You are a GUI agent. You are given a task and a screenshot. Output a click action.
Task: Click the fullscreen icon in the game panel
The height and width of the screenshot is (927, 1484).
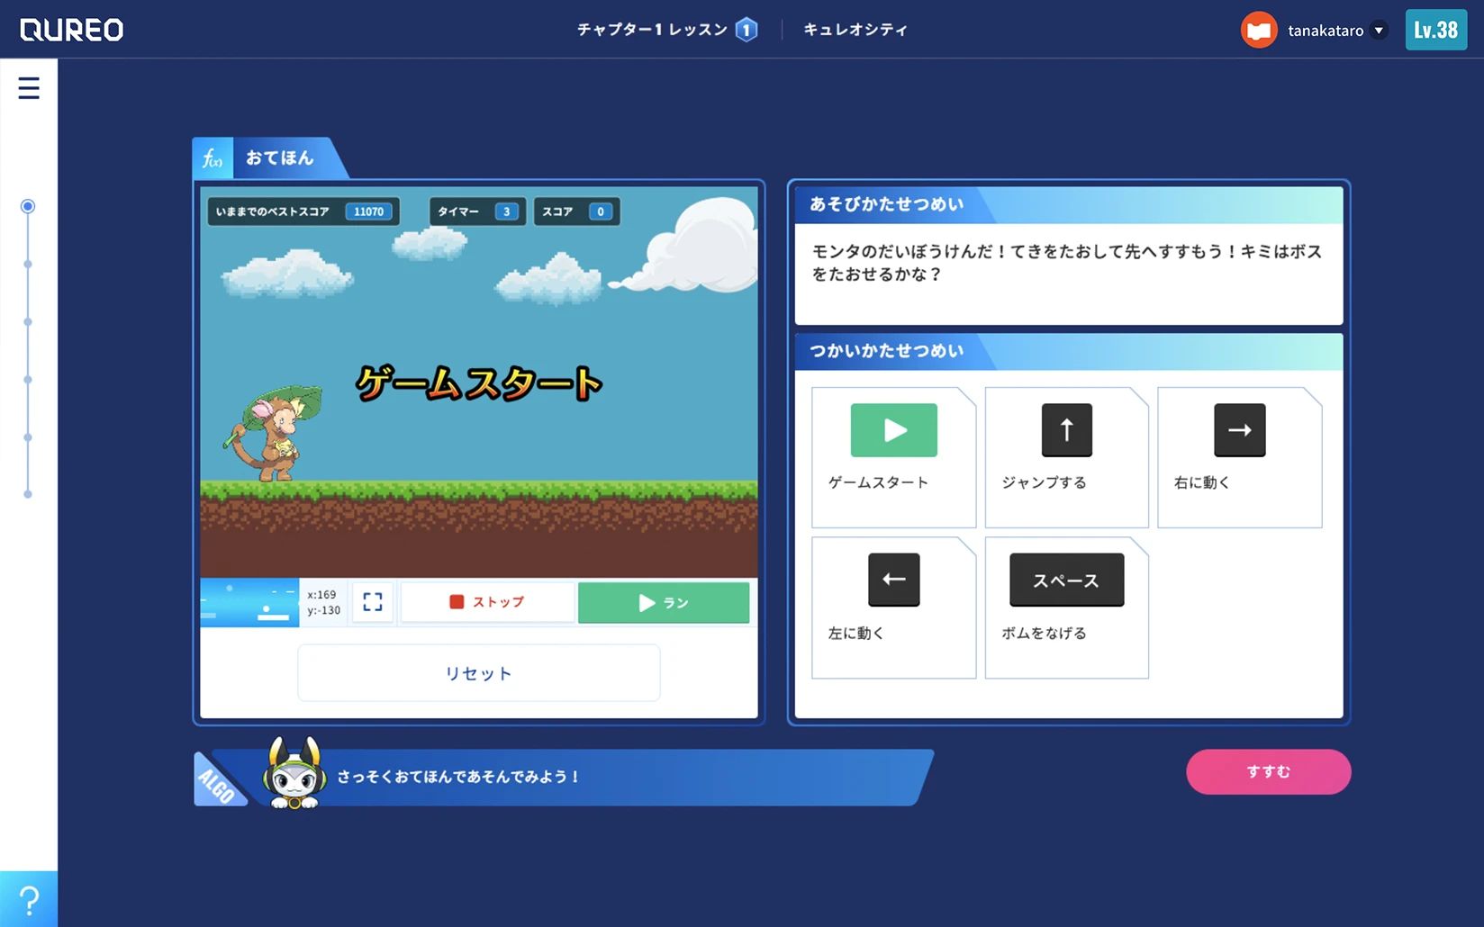(372, 602)
